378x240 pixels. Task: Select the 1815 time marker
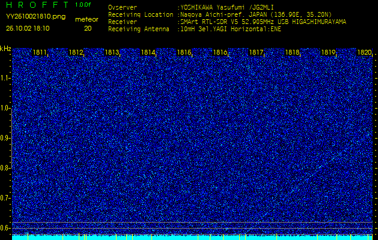tap(184, 53)
